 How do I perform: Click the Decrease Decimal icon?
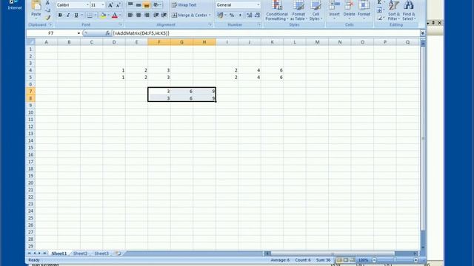(257, 15)
